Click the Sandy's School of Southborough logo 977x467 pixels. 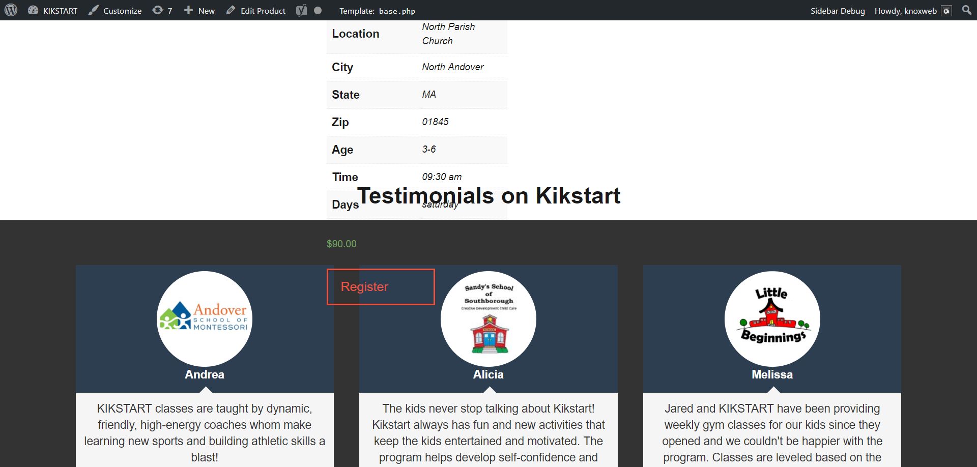(x=489, y=318)
